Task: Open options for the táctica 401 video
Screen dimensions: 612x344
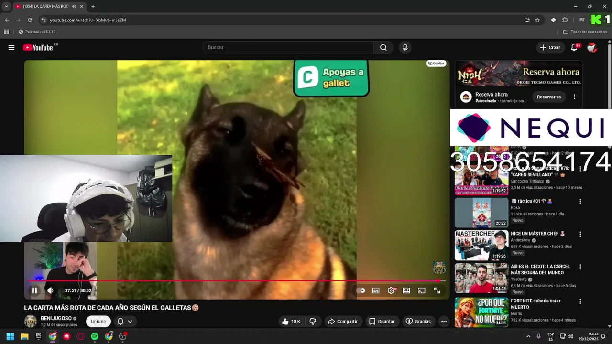Action: tap(580, 202)
